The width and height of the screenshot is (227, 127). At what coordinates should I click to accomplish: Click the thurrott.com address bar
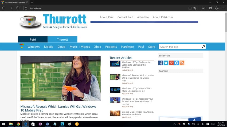point(35,8)
